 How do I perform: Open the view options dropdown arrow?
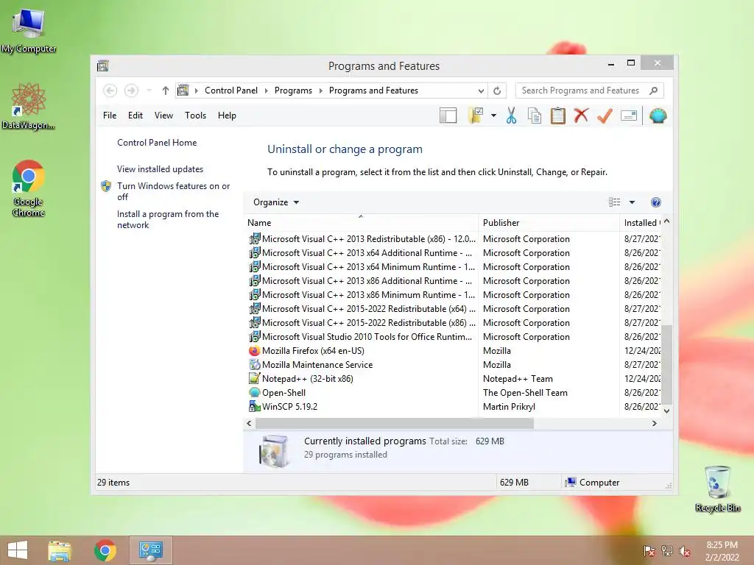633,202
